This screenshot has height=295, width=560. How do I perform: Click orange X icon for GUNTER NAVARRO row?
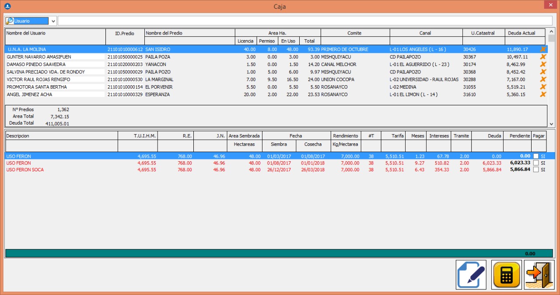pyautogui.click(x=543, y=57)
